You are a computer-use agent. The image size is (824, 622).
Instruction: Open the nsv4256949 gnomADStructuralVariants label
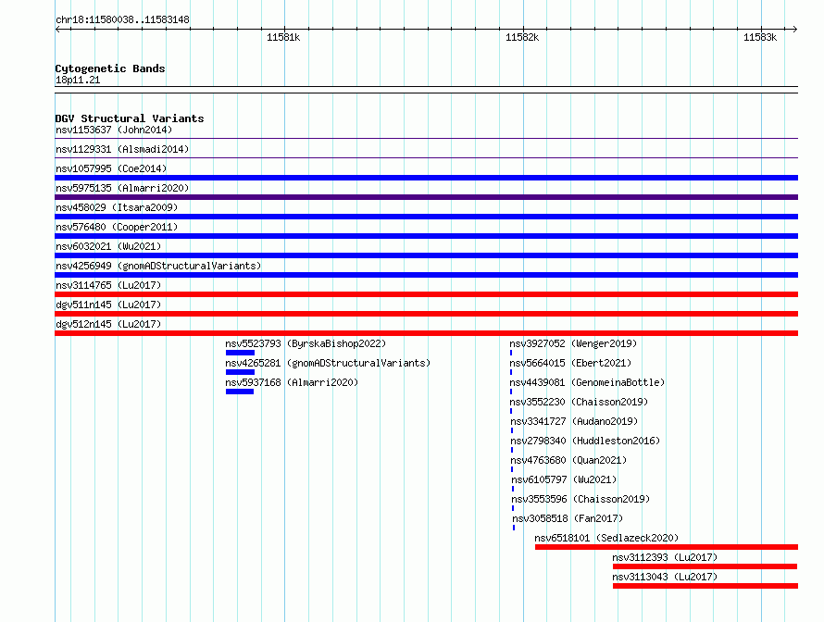coord(158,266)
